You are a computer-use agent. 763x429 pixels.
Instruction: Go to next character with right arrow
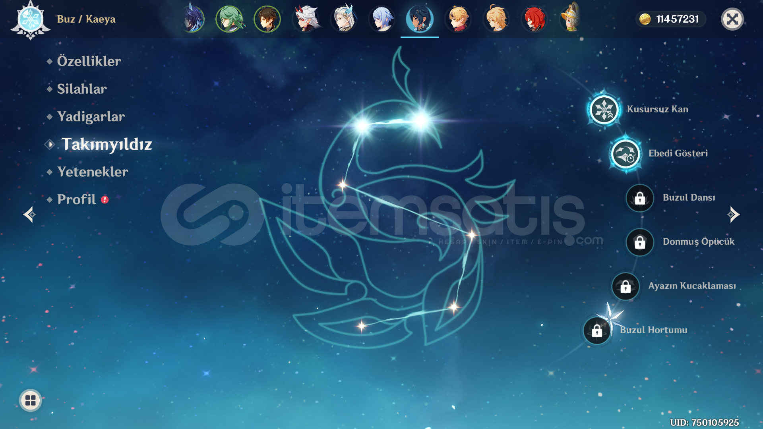(x=733, y=214)
